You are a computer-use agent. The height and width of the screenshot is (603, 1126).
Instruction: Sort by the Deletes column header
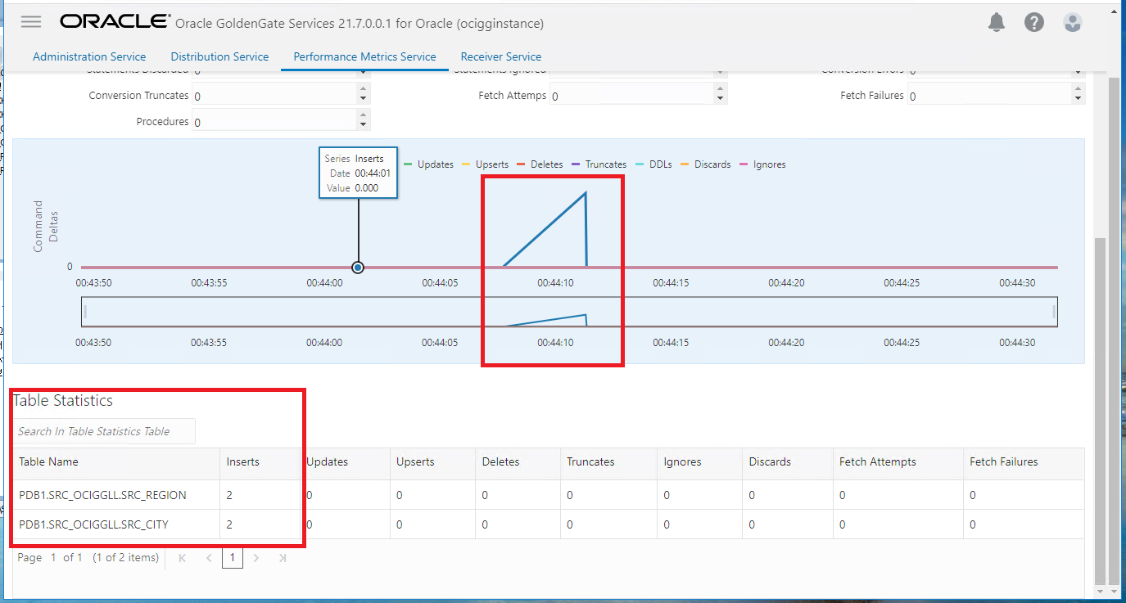tap(518, 462)
